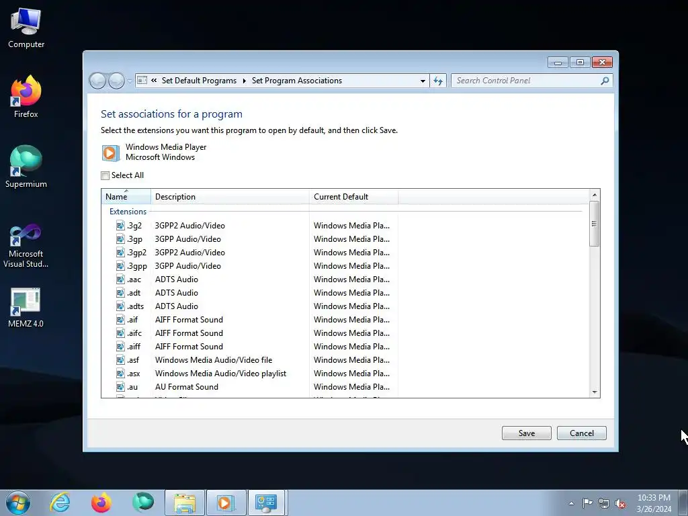
Task: Click the back navigation arrow
Action: [97, 81]
